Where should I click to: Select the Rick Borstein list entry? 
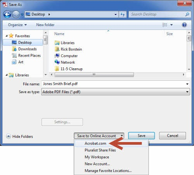71,49
